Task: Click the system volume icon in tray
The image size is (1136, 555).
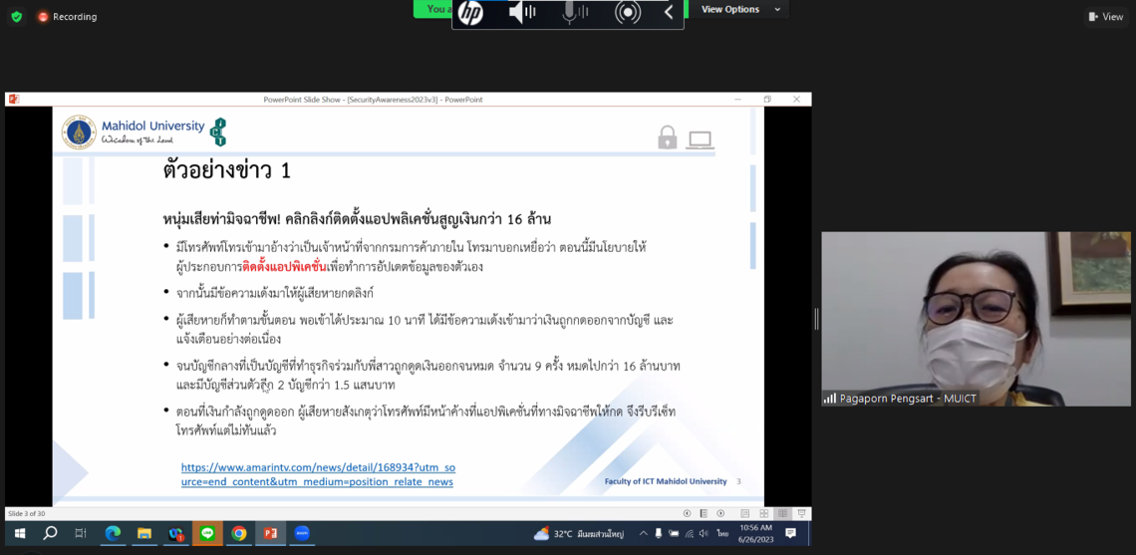Action: pos(704,534)
